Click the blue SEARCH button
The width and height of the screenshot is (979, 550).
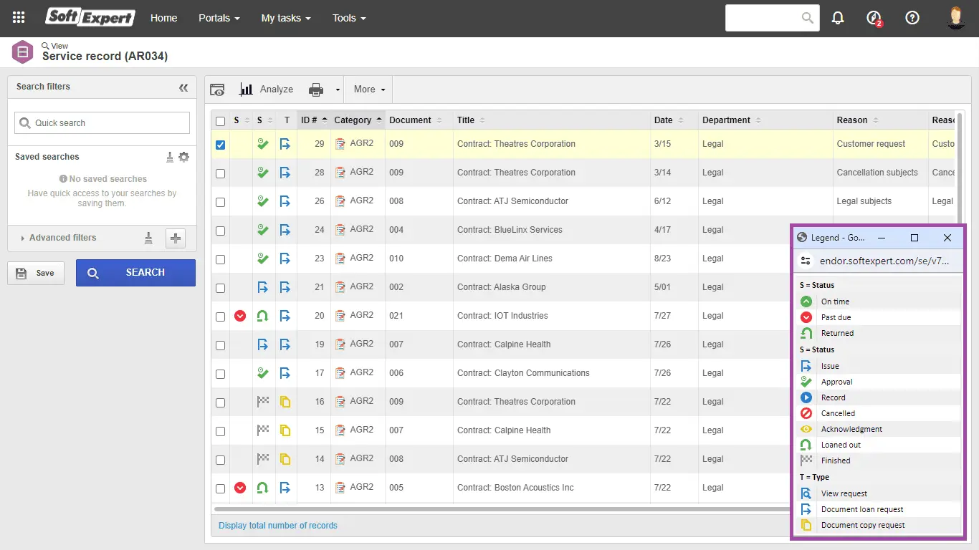(135, 273)
